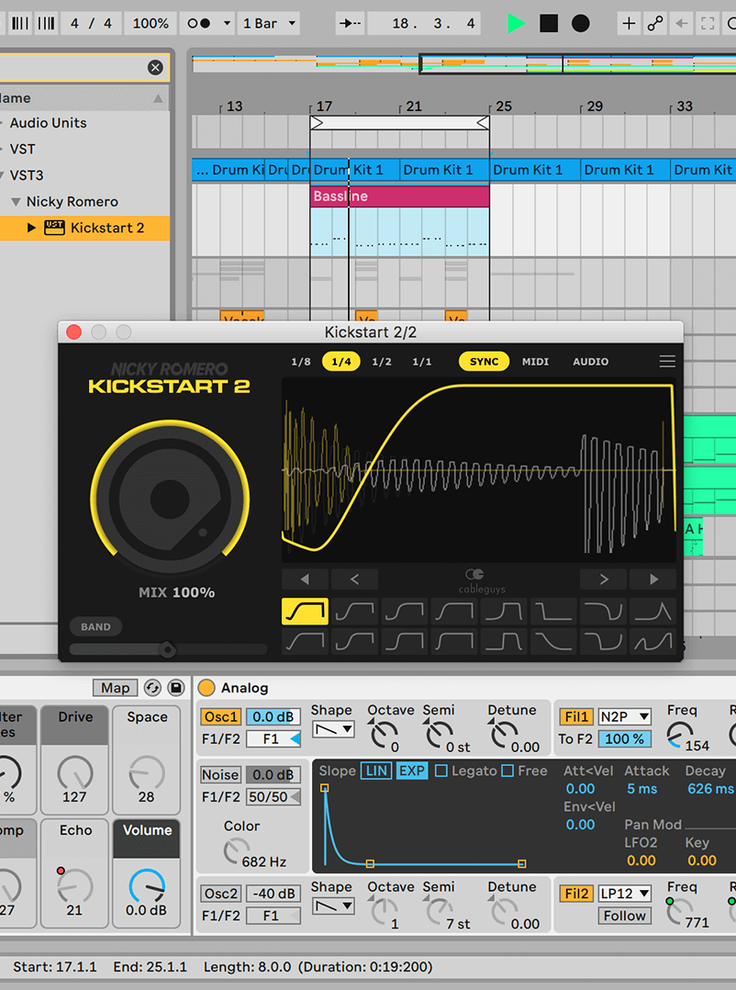The height and width of the screenshot is (990, 736).
Task: Open the 1 Bar quantization dropdown
Action: pos(267,23)
